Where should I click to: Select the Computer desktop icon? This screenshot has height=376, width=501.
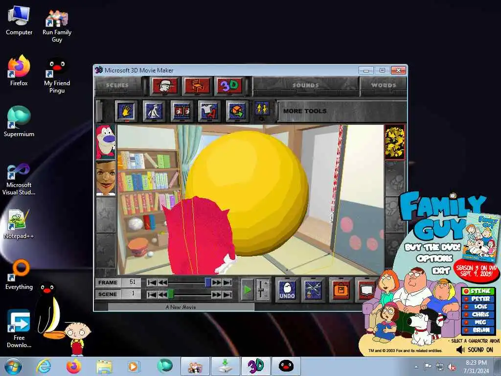tap(19, 21)
